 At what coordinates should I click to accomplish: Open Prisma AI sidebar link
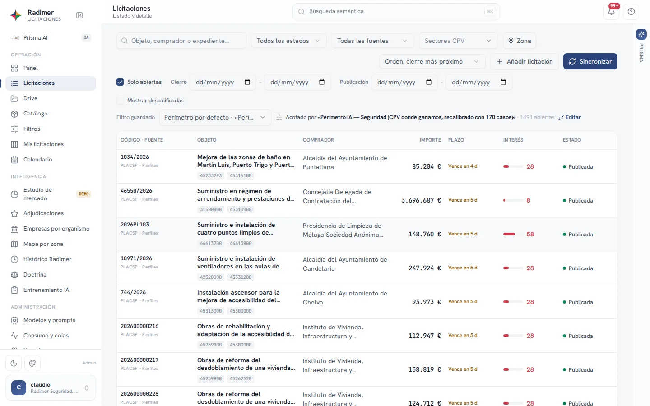(51, 38)
